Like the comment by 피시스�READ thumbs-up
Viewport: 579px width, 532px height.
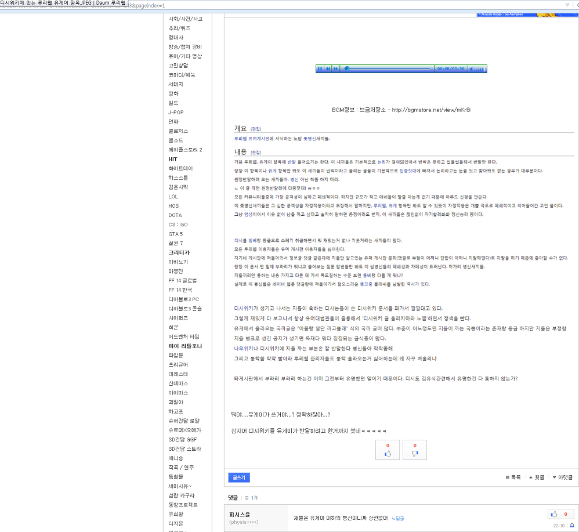[561, 514]
